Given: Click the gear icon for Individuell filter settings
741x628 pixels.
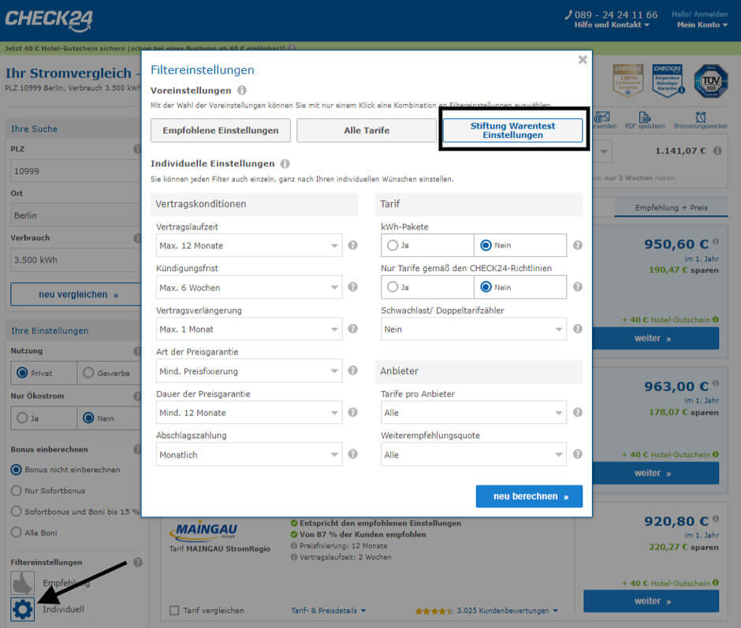Looking at the screenshot, I should (22, 608).
